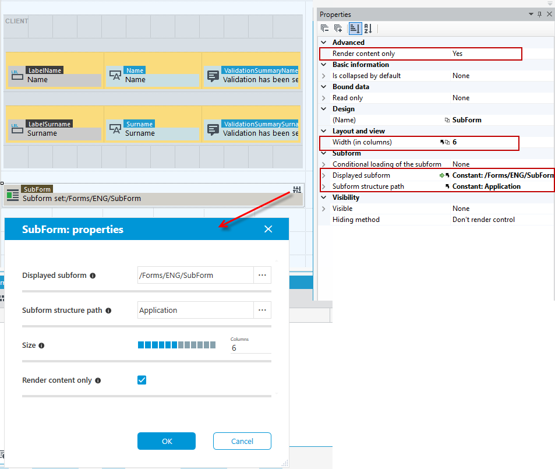
Task: Click the Render content only value Yes
Action: point(457,54)
